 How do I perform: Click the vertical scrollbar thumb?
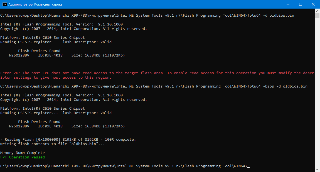point(317,16)
